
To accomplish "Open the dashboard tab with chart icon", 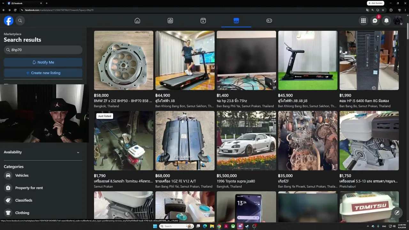I will (170, 21).
